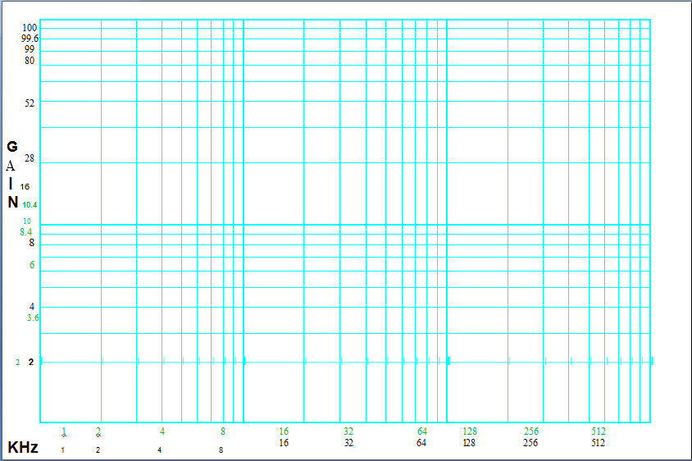The width and height of the screenshot is (692, 461).
Task: Click the small black 1 frequency label
Action: (x=62, y=450)
